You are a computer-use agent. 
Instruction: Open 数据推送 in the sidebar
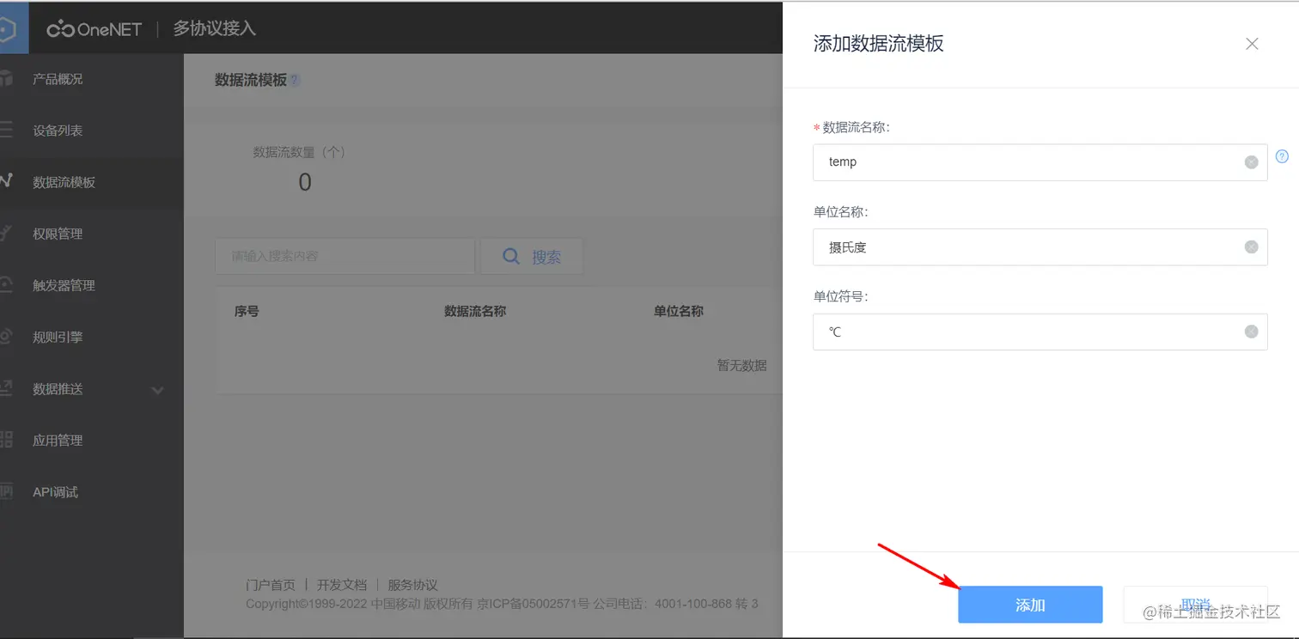click(58, 388)
